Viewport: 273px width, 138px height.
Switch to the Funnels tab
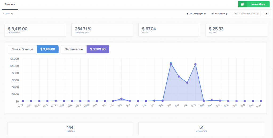[x=10, y=5]
